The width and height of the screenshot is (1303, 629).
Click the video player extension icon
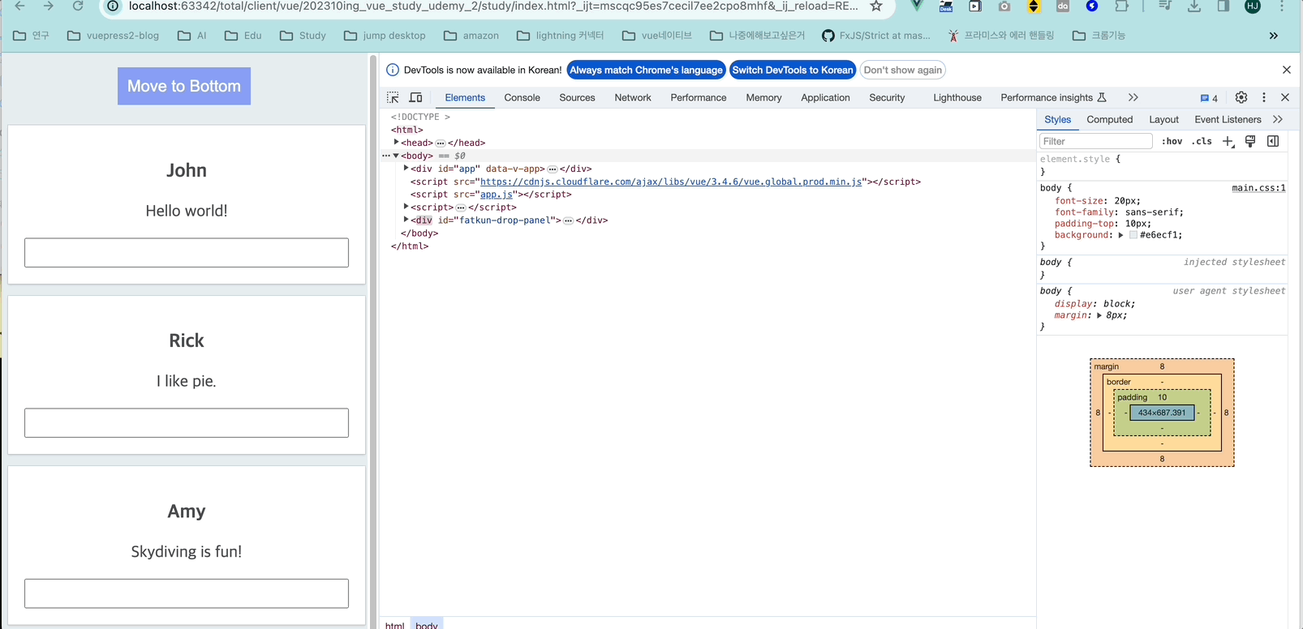975,6
